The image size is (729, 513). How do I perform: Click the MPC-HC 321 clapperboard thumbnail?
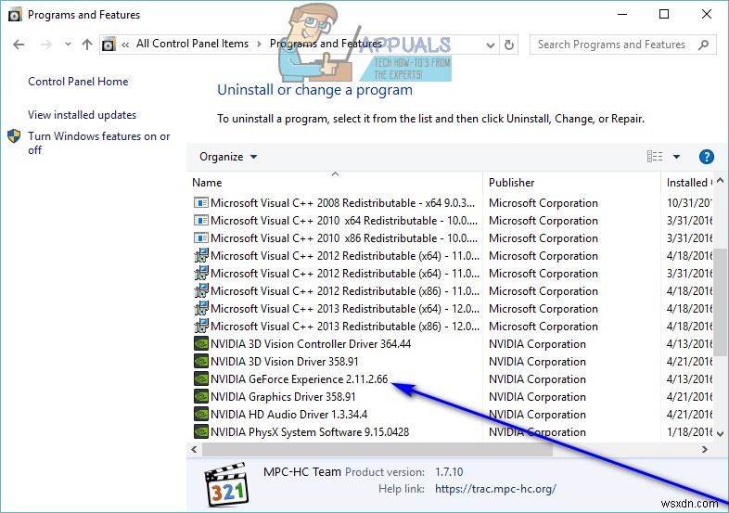226,484
